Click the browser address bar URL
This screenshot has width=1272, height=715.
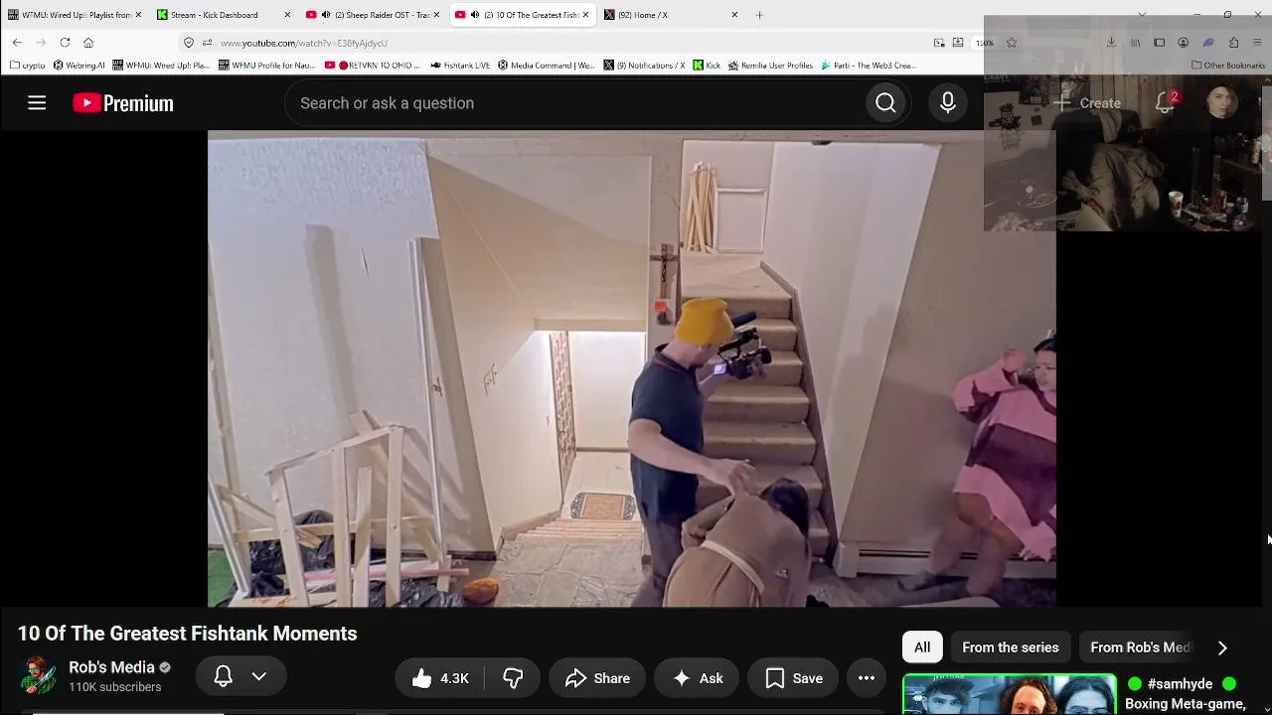point(304,43)
